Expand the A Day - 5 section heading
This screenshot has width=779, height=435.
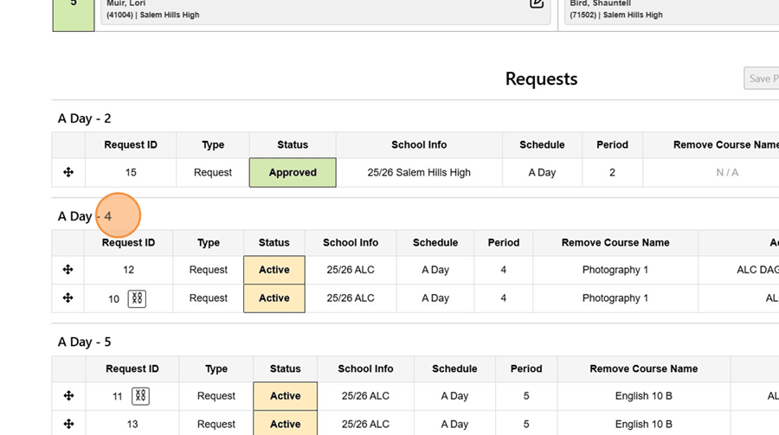pyautogui.click(x=84, y=342)
